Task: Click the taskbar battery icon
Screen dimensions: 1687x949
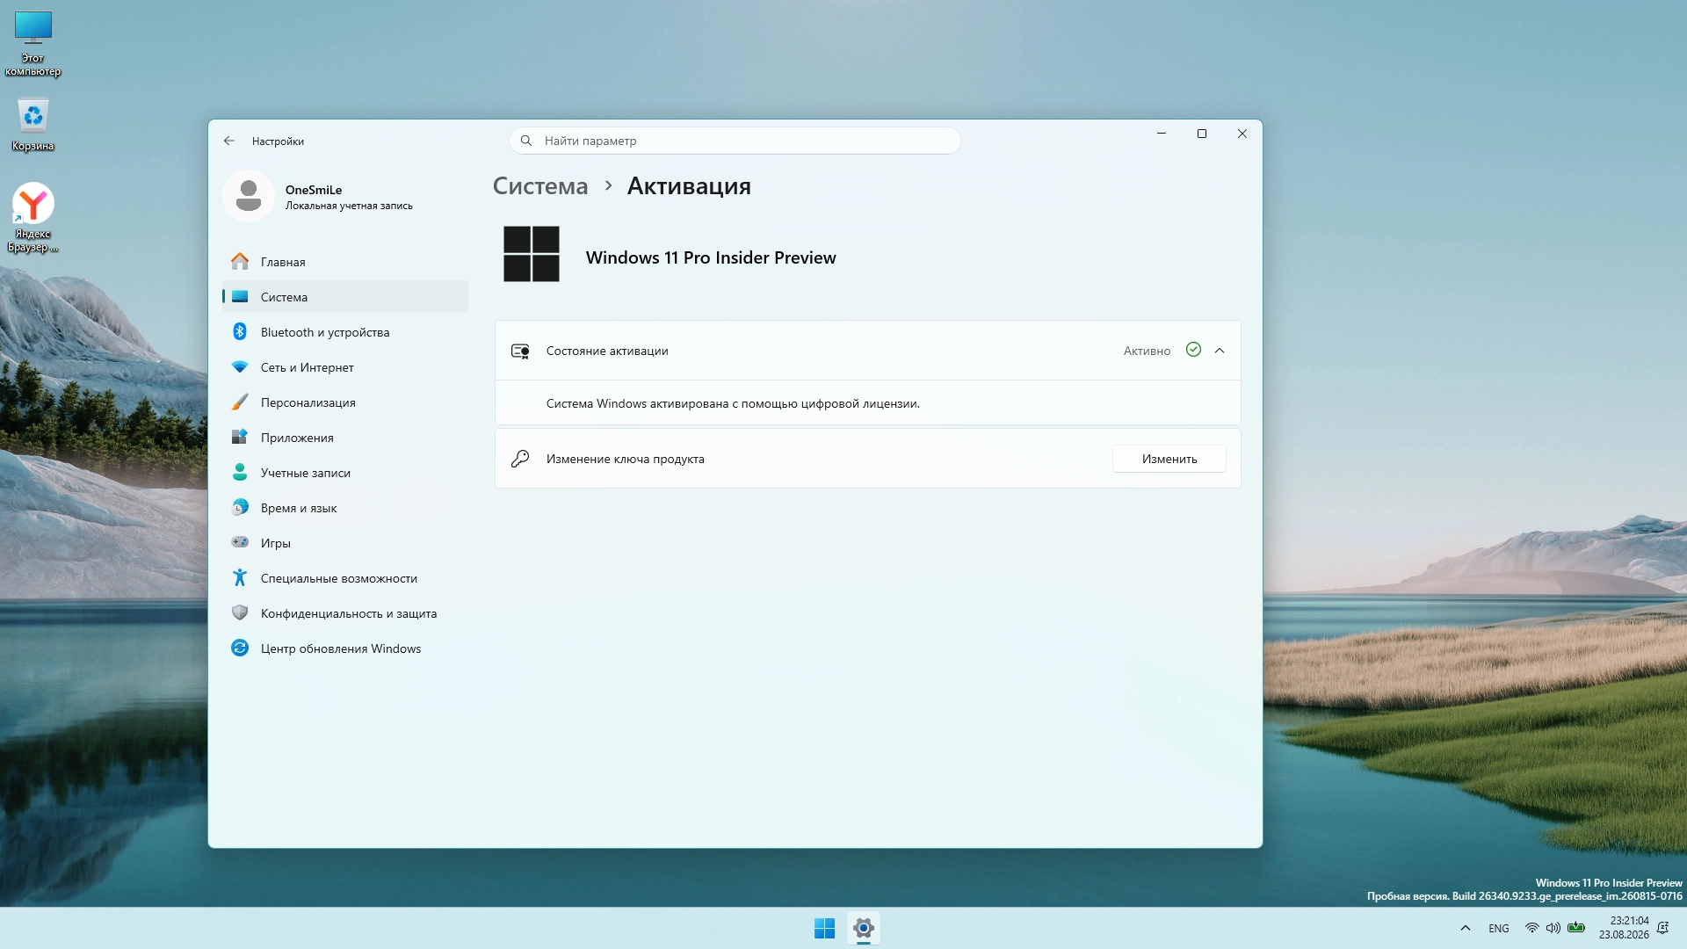Action: [x=1576, y=928]
